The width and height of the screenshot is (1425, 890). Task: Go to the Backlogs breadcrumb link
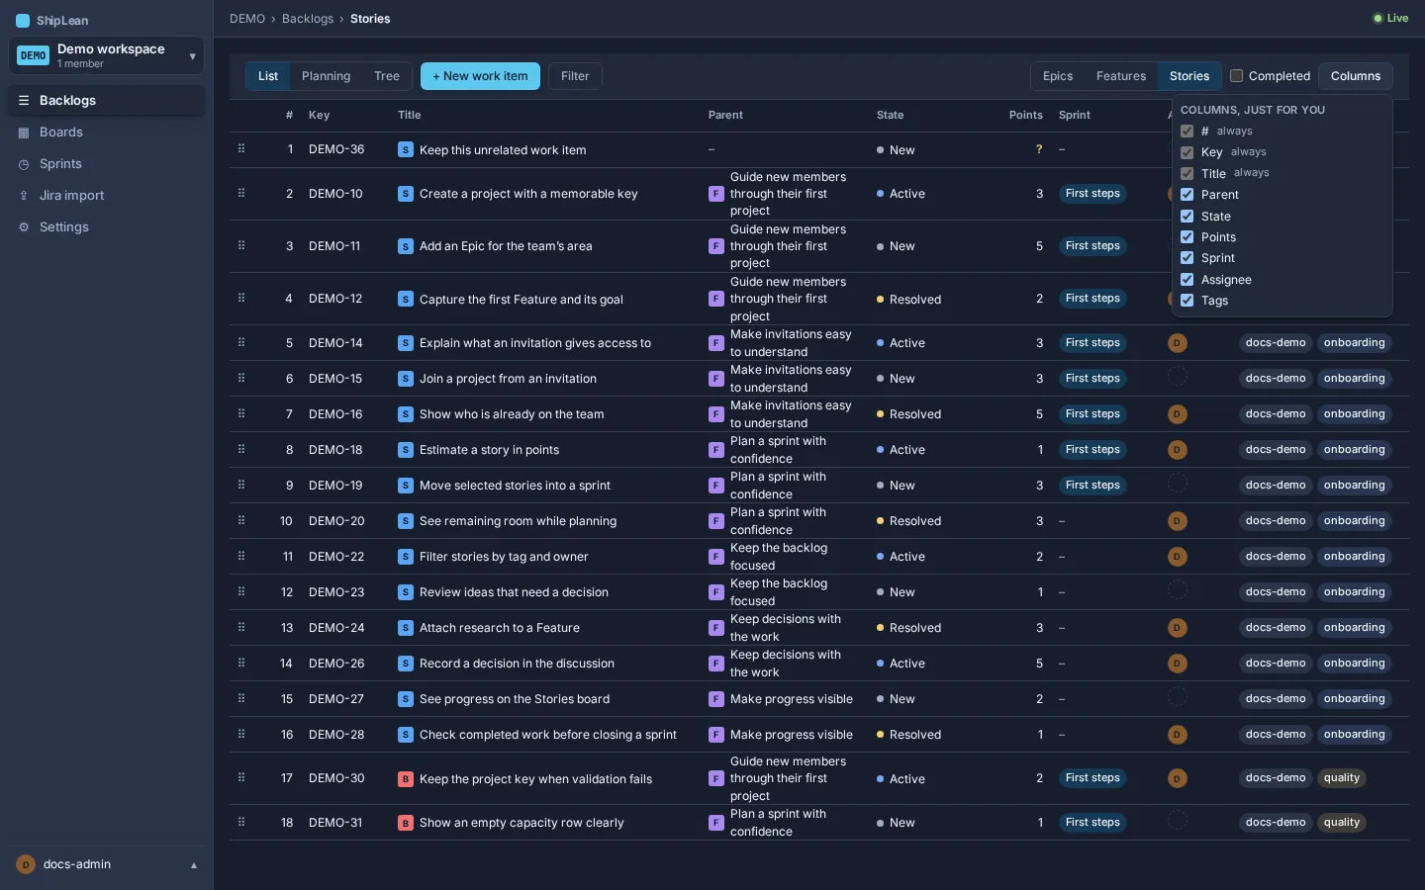point(308,19)
